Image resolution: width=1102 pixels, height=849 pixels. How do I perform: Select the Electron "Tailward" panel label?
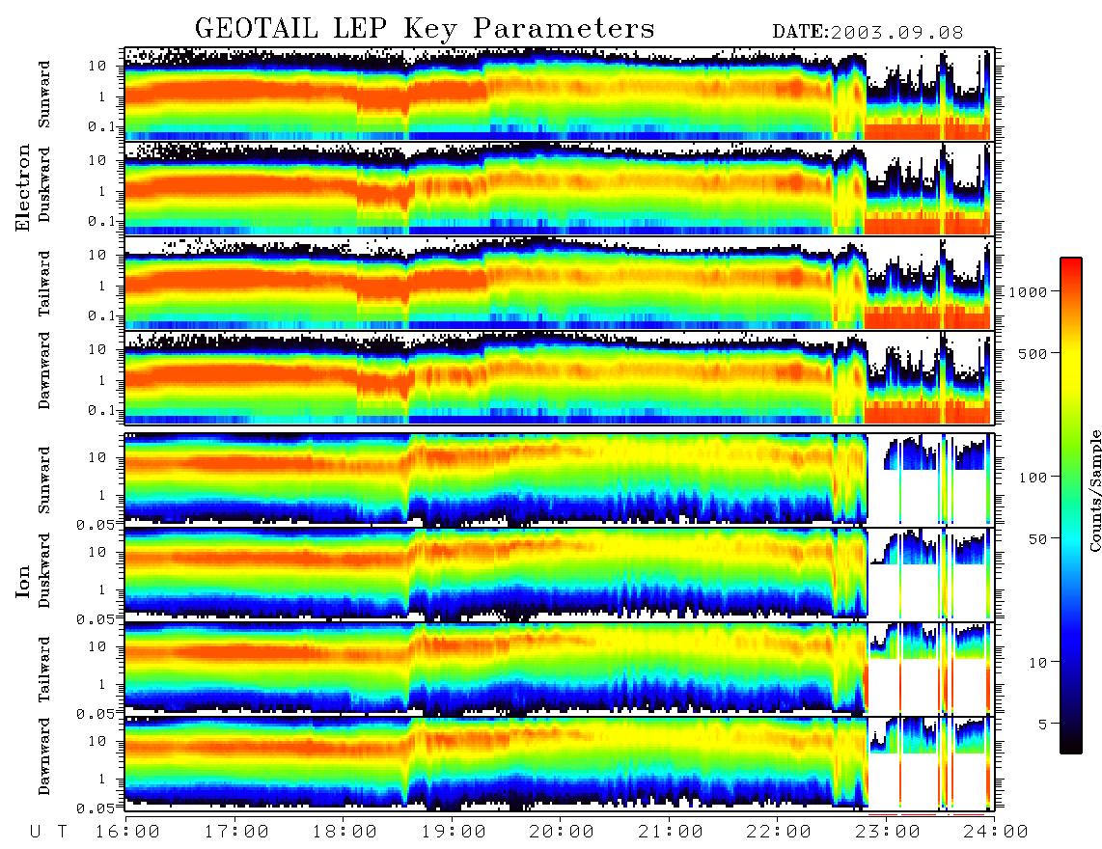(x=44, y=284)
